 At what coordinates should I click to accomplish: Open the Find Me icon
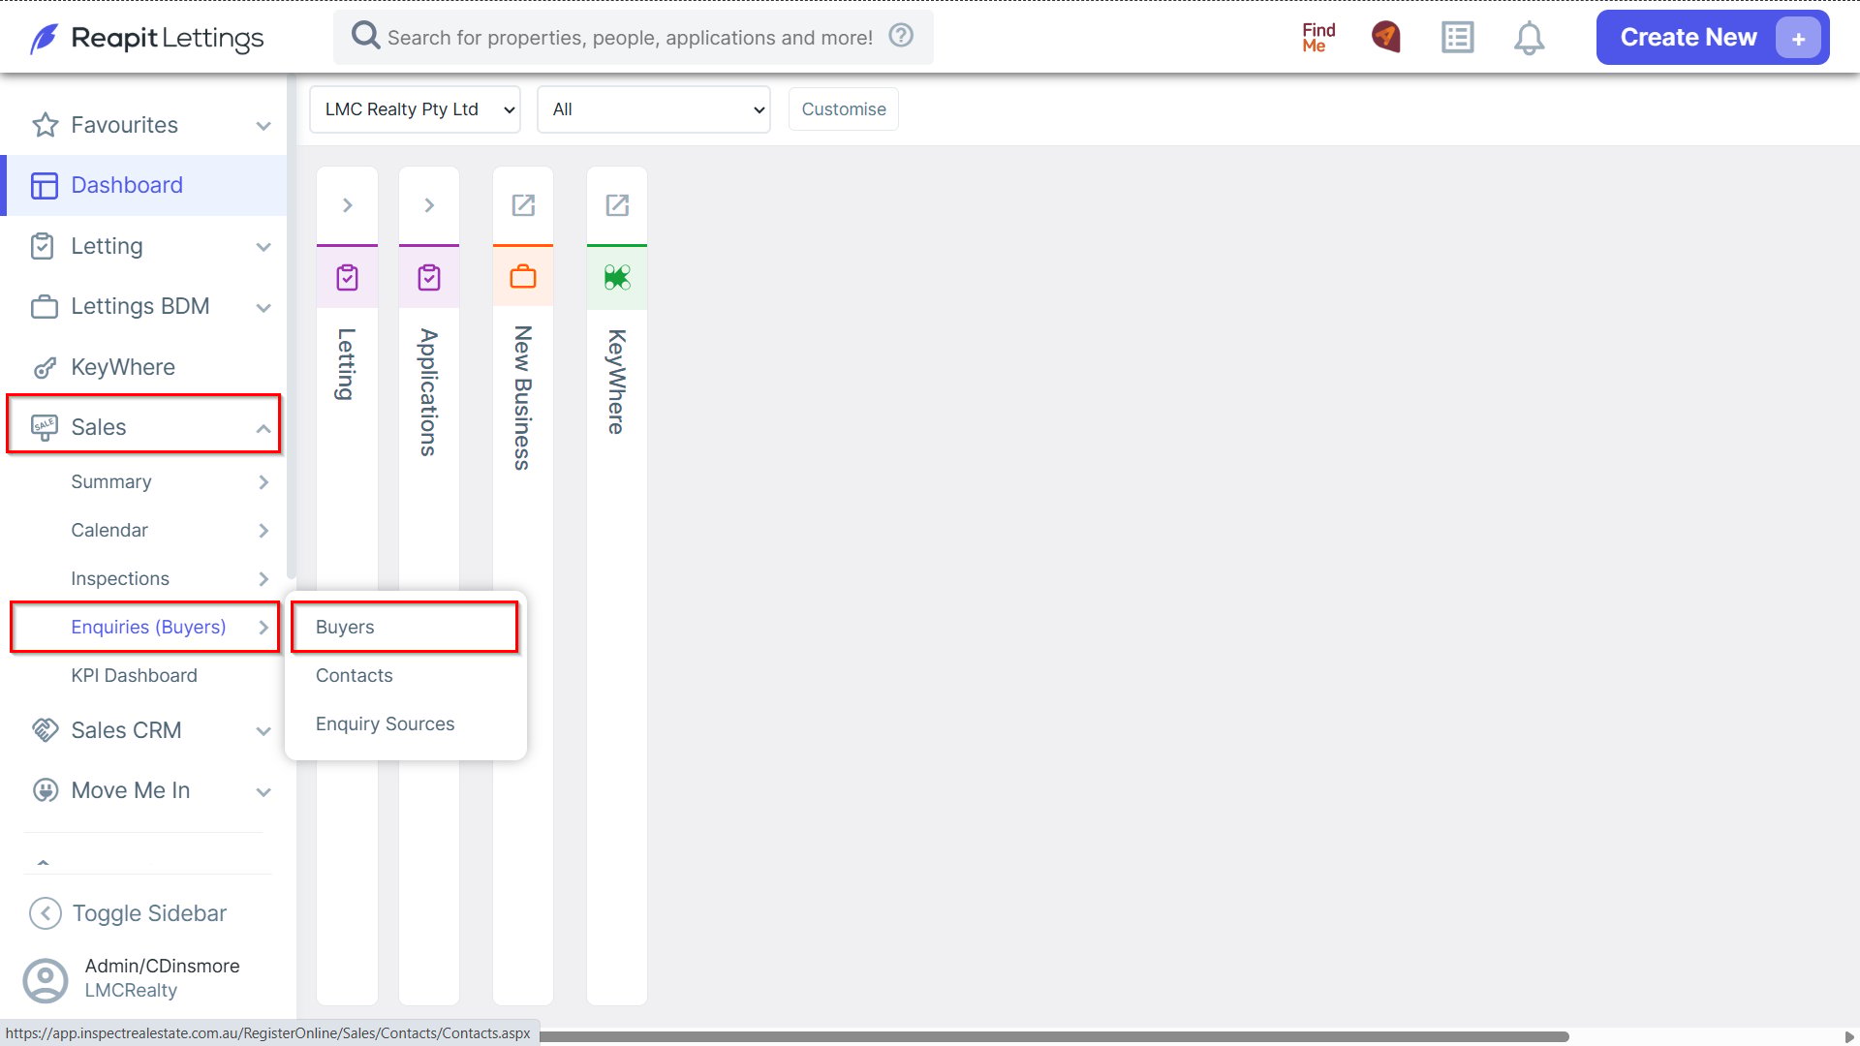click(x=1318, y=38)
